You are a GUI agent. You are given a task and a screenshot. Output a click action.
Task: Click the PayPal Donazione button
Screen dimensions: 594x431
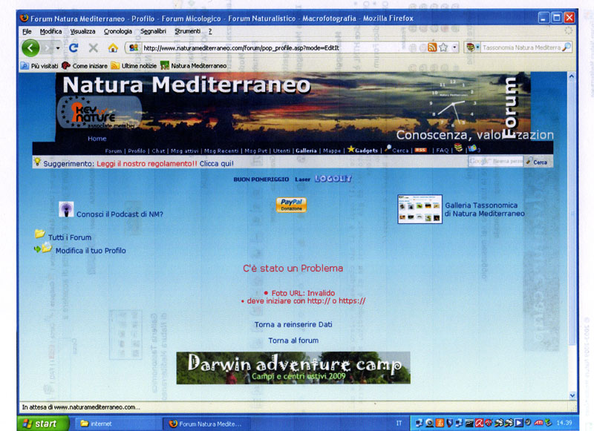click(x=291, y=205)
